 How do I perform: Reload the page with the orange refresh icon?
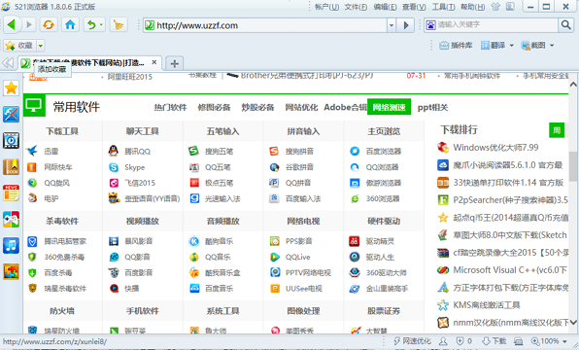pyautogui.click(x=49, y=24)
